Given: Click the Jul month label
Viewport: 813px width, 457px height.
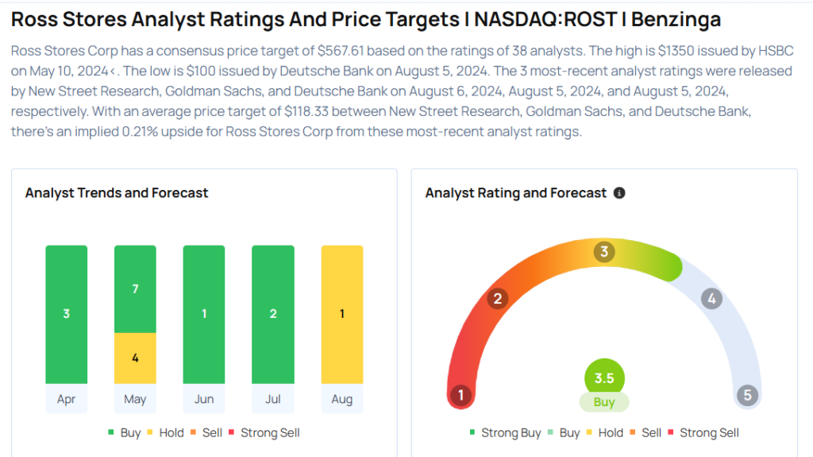Looking at the screenshot, I should pyautogui.click(x=273, y=399).
